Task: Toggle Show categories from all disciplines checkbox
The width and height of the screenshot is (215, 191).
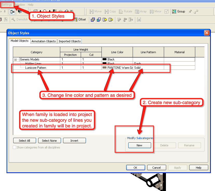Action: click(x=14, y=147)
